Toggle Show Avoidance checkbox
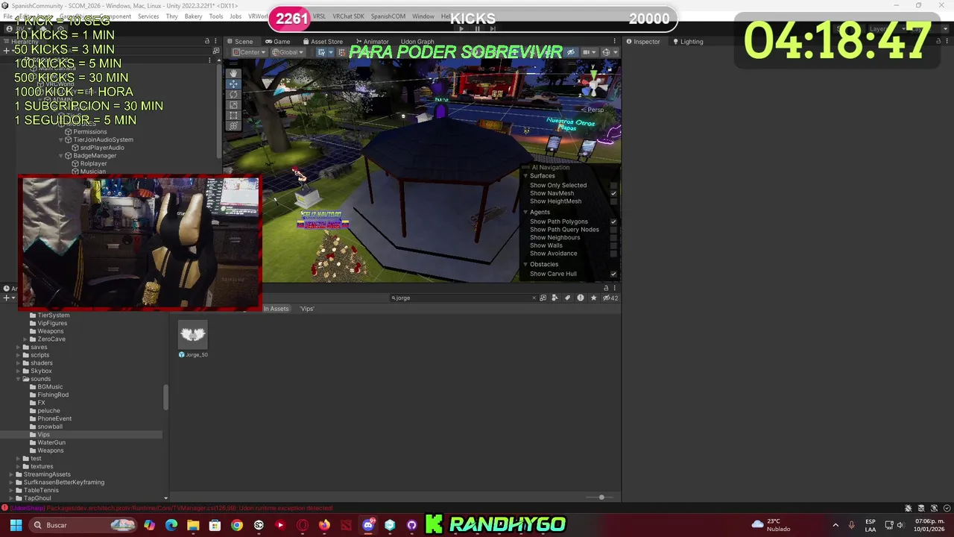This screenshot has width=954, height=537. point(613,254)
